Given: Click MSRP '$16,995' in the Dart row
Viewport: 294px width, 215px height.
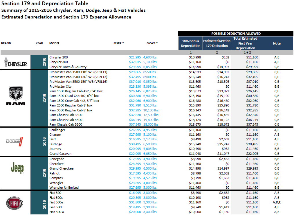Looking at the screenshot, I should click(x=135, y=139).
